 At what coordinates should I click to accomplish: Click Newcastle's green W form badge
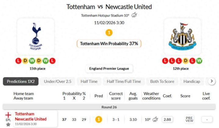[x=199, y=61]
